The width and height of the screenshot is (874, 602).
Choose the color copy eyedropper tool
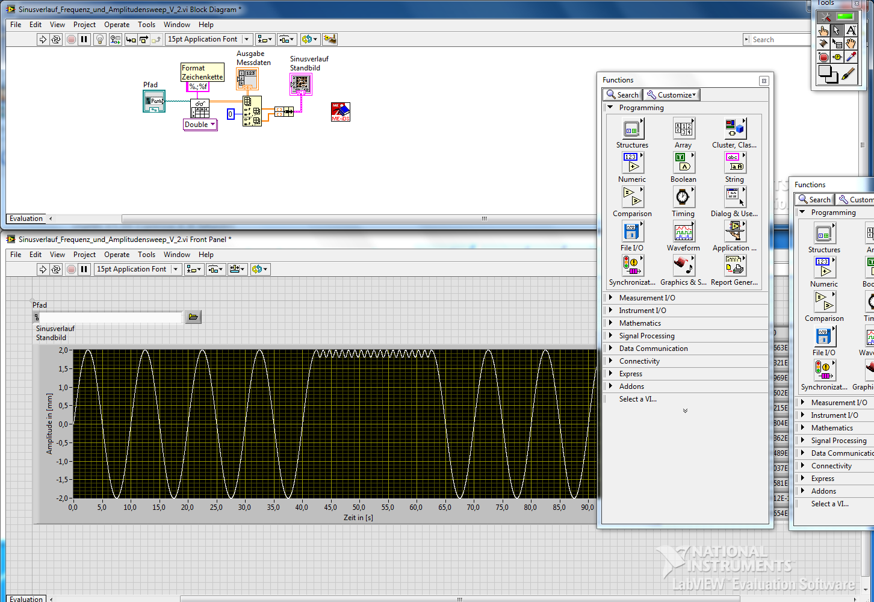[851, 57]
